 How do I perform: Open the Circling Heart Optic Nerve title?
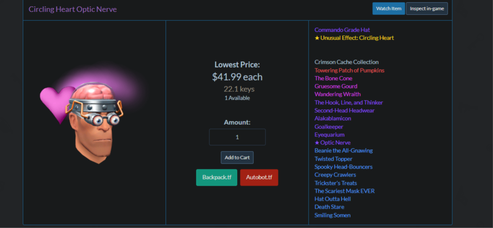pyautogui.click(x=72, y=9)
